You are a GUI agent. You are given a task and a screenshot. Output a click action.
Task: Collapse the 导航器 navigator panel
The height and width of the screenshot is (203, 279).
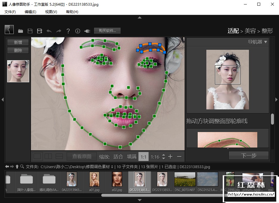(x=266, y=42)
